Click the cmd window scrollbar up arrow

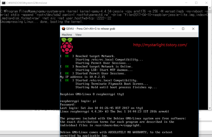210,8
